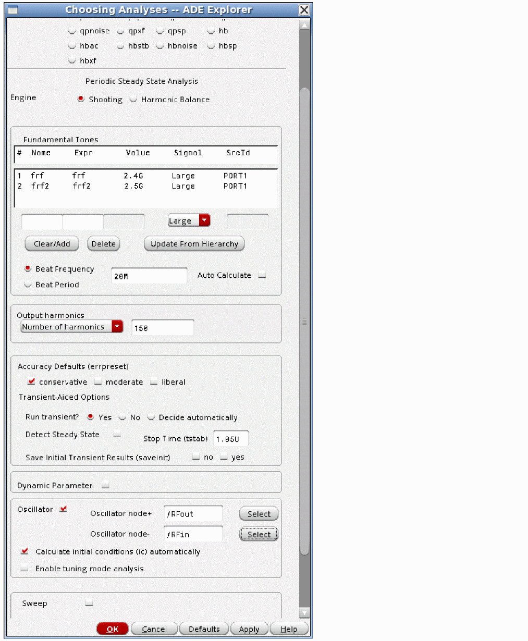Click the beat frequency field with 20M
The image size is (528, 641).
[x=149, y=276]
